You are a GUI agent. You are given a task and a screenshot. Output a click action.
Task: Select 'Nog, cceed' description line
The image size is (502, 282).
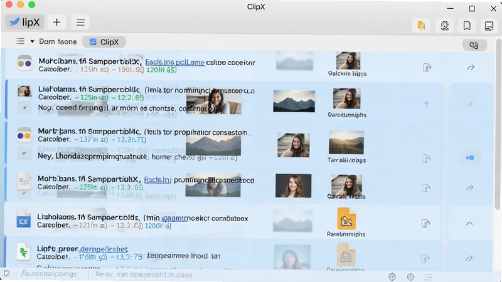click(125, 108)
